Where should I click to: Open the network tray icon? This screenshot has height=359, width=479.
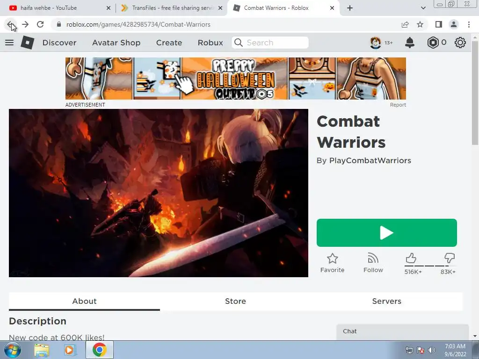(x=409, y=350)
